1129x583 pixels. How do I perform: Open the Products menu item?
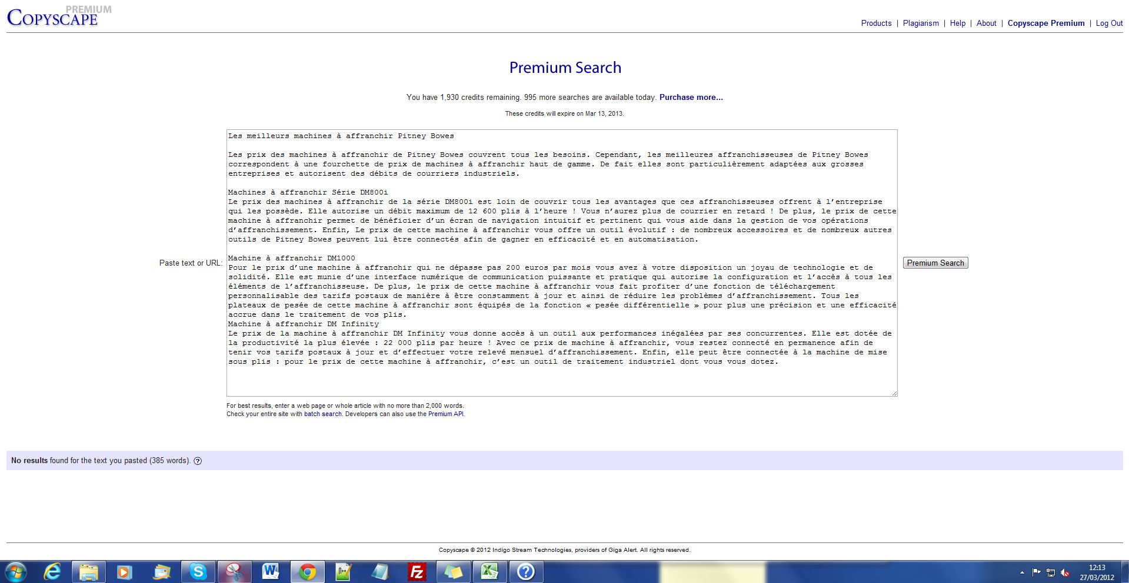(x=876, y=24)
